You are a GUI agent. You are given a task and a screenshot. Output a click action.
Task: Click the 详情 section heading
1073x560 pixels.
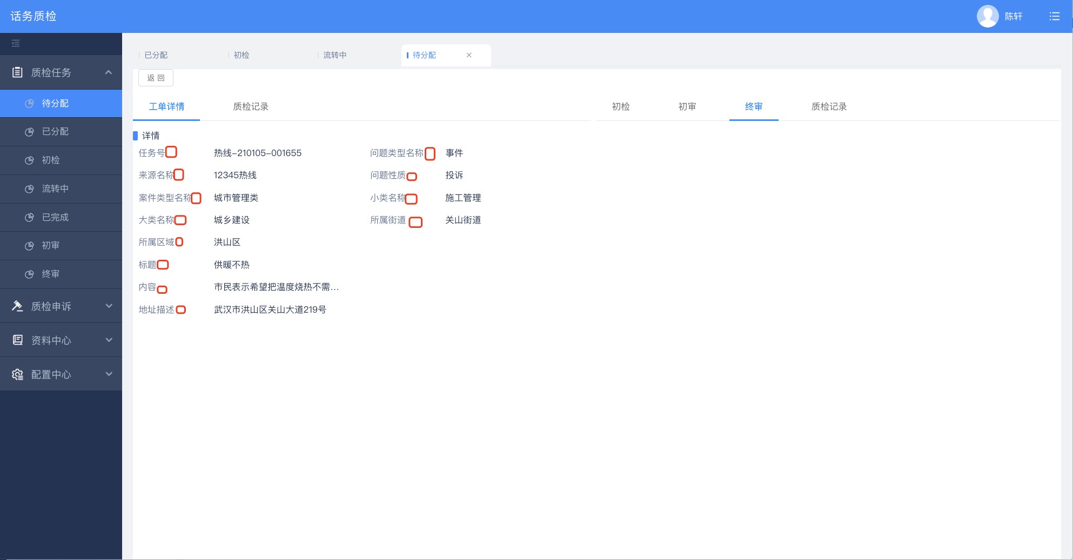tap(151, 136)
